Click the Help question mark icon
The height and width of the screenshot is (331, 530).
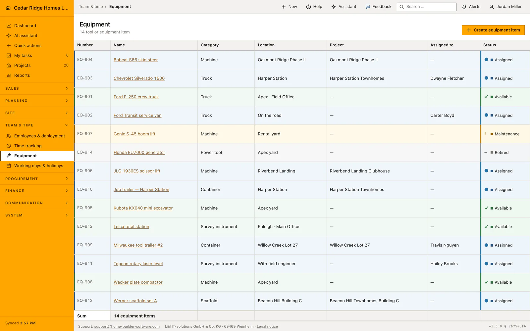tap(308, 7)
